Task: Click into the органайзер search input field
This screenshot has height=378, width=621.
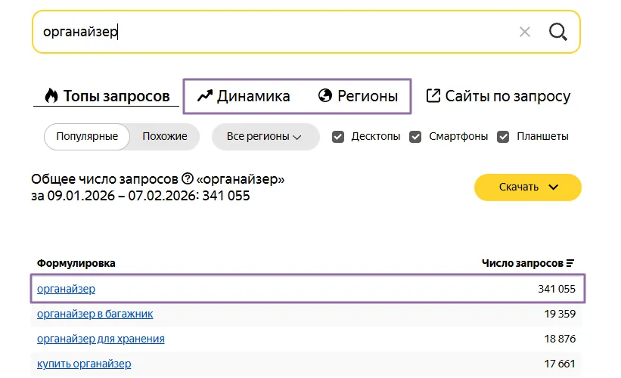Action: (x=272, y=32)
